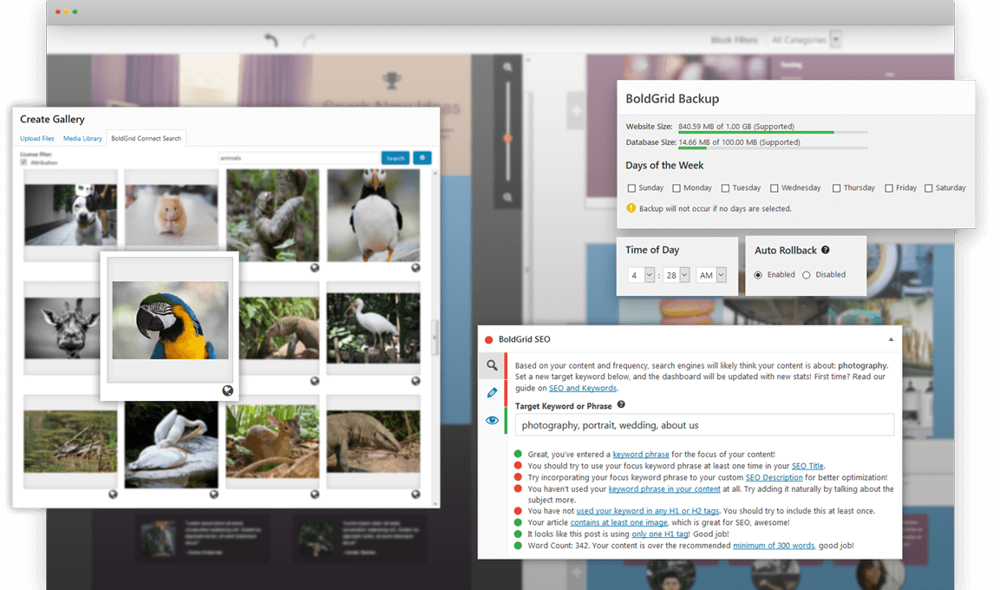
Task: Open the 'used your keyword in any H1 or H2 tags' link
Action: [x=647, y=511]
